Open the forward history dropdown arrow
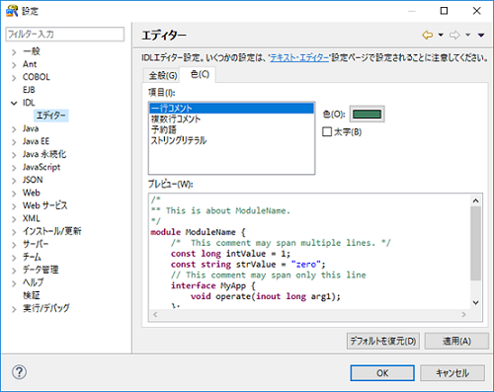Viewport: 494px width, 392px height. (x=467, y=35)
